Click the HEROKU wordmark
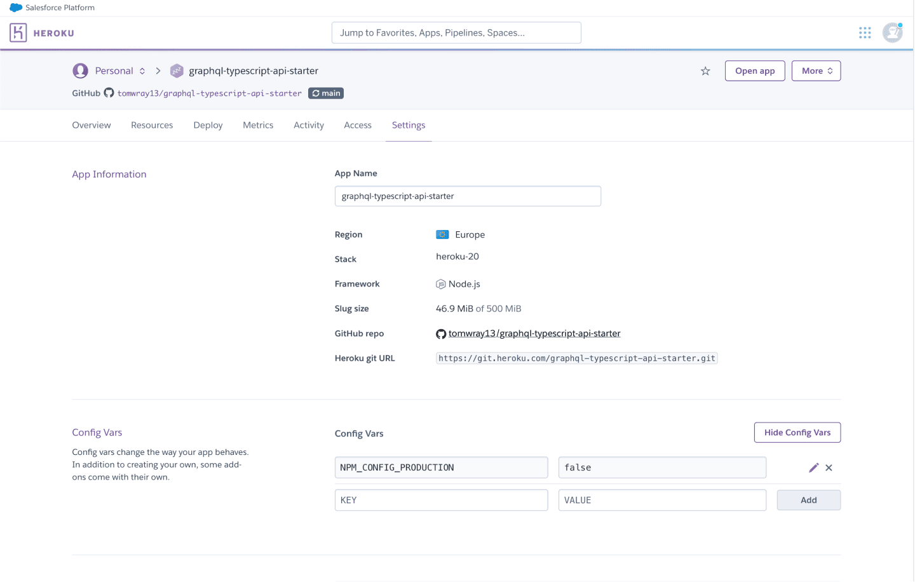The height and width of the screenshot is (582, 915). 54,33
